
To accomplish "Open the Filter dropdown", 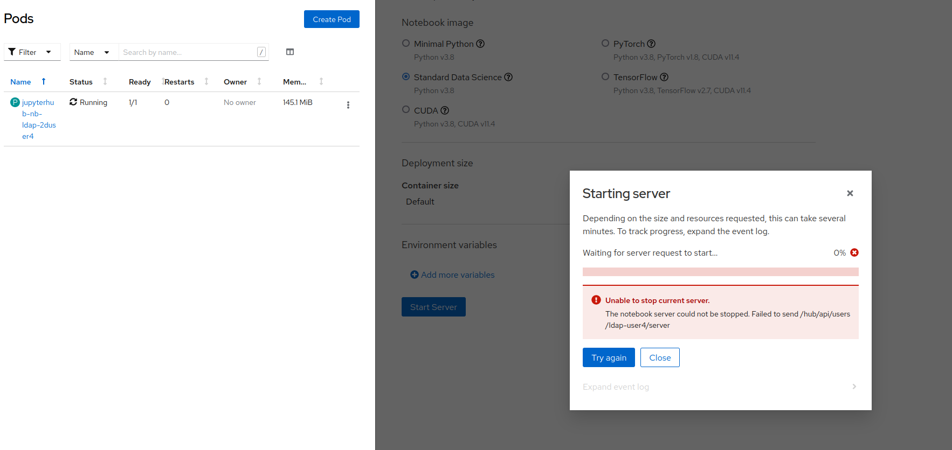I will pyautogui.click(x=32, y=52).
